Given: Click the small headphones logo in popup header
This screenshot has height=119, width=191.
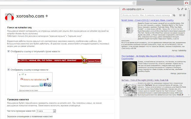Looking at the screenshot, I should click(124, 9).
